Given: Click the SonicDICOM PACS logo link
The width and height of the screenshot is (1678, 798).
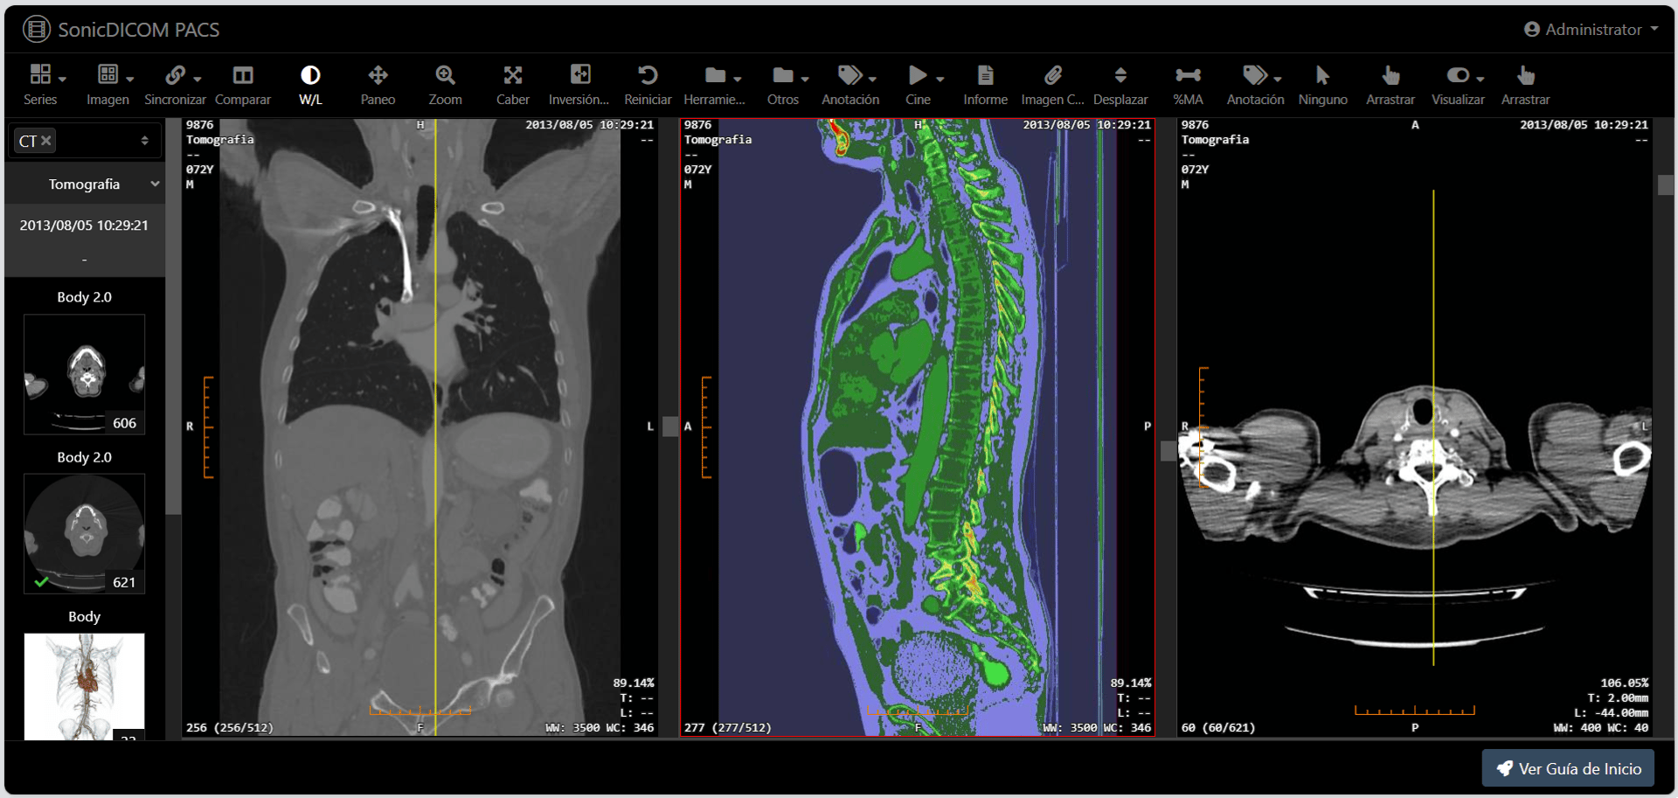Looking at the screenshot, I should 121,30.
